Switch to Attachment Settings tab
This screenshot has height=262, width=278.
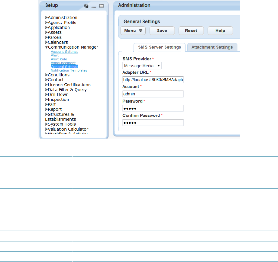212,47
